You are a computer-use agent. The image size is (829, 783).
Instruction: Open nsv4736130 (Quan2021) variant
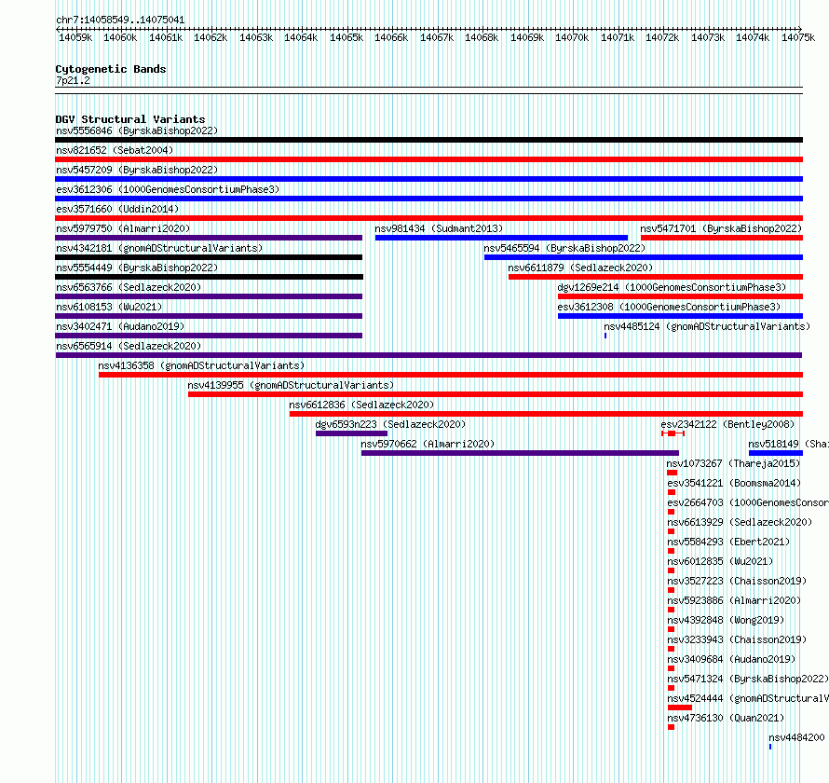(726, 718)
